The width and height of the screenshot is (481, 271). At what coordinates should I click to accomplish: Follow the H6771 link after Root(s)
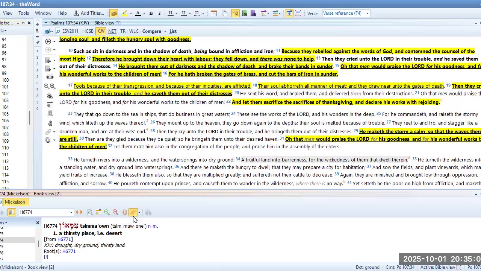point(69,251)
